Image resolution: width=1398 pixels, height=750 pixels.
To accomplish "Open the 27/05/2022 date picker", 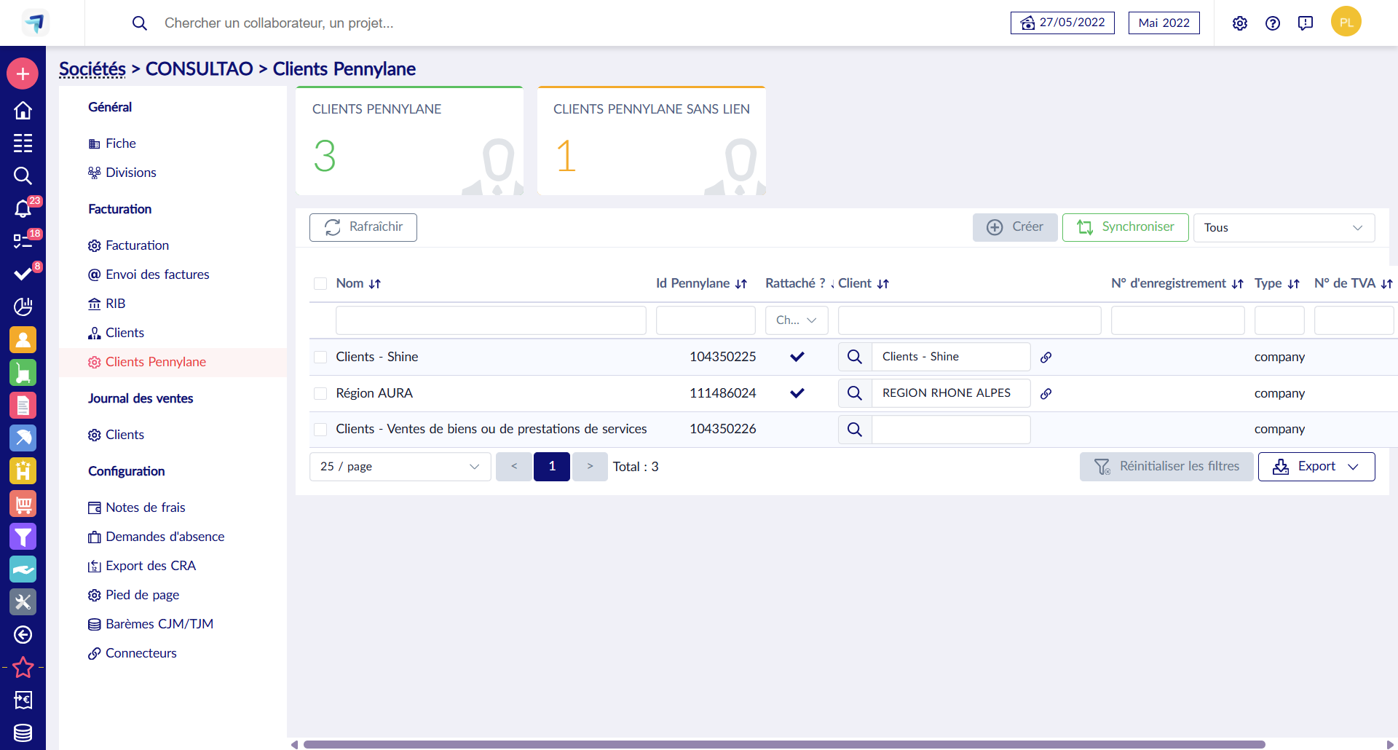I will (x=1062, y=23).
